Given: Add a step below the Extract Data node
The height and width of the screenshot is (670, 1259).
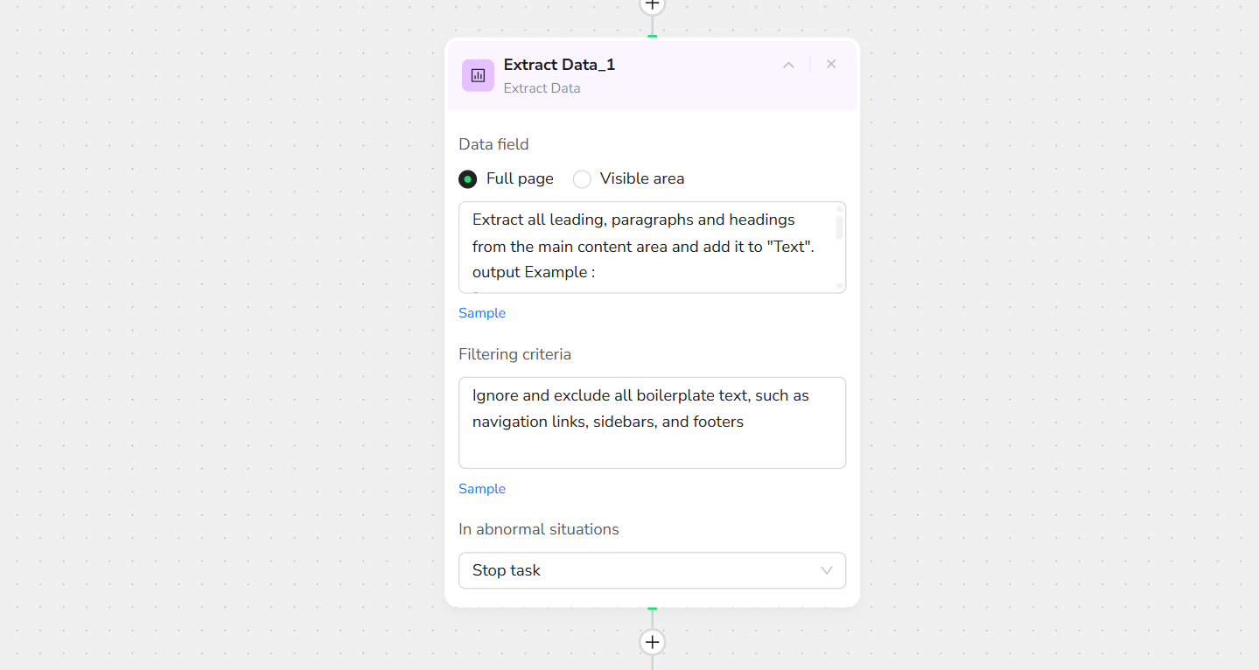Looking at the screenshot, I should 652,643.
